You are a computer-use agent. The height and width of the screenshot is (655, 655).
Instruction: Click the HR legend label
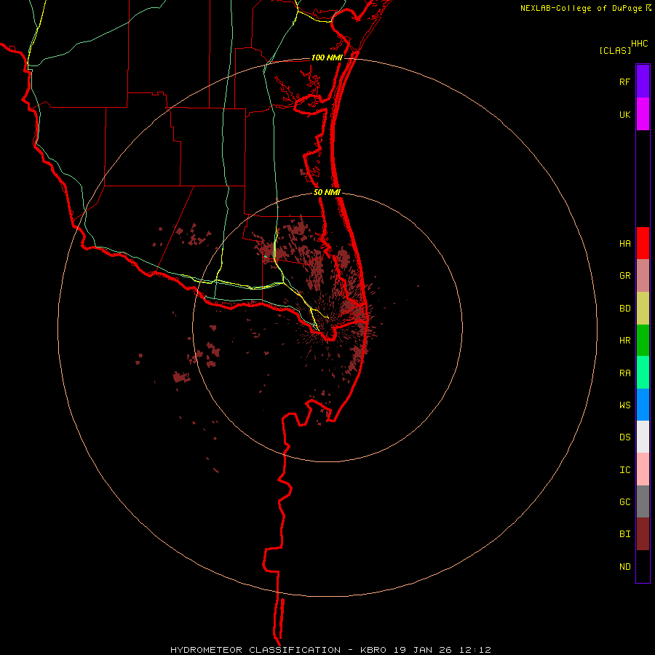point(625,341)
